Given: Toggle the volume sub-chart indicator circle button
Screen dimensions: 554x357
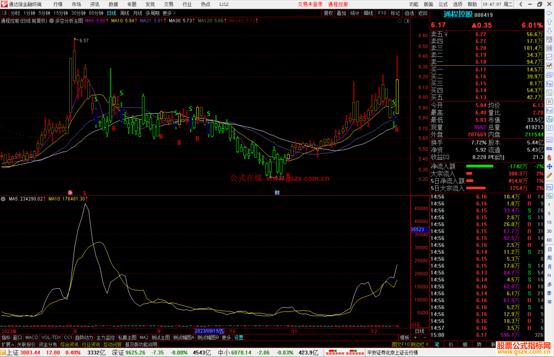Looking at the screenshot, I should coord(3,199).
